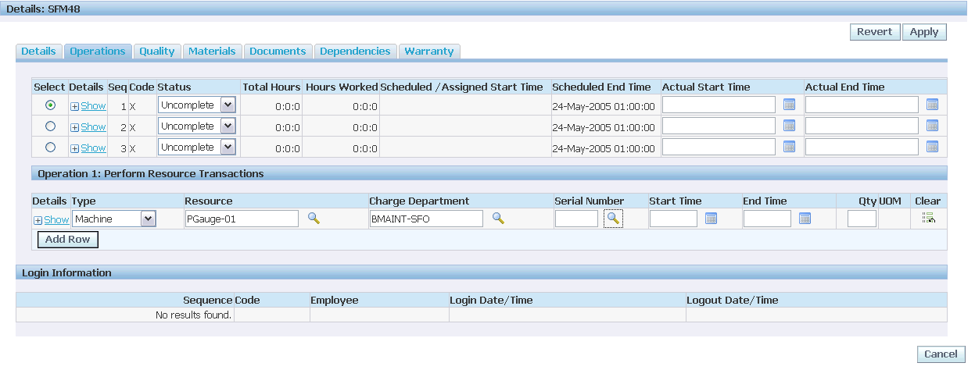The image size is (975, 370).
Task: Open calendar for operation 2 Actual Start Time
Action: [x=789, y=126]
